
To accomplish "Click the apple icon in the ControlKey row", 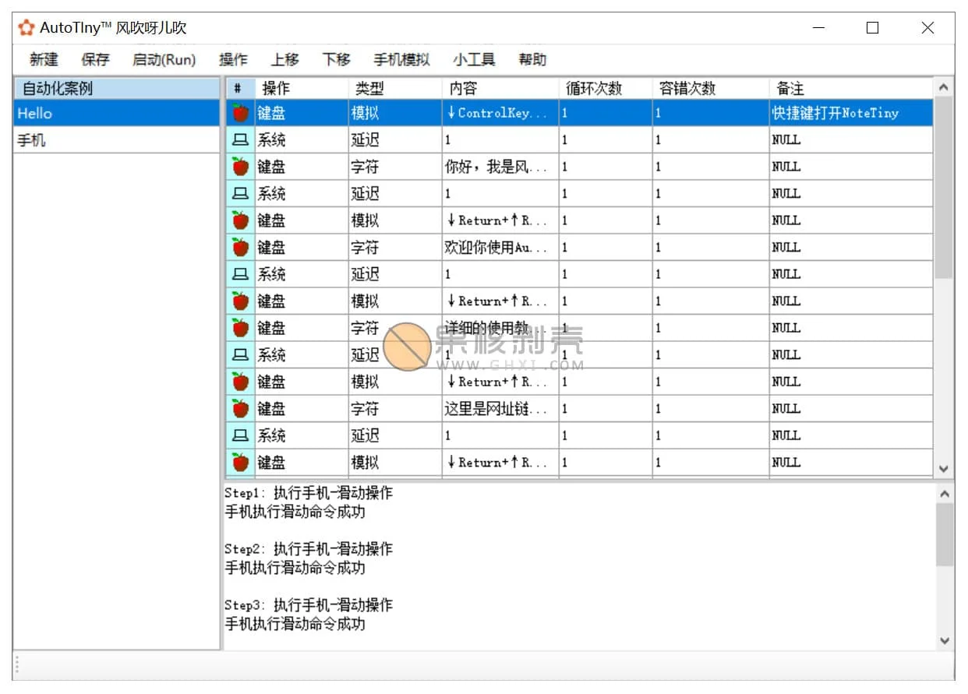I will [241, 113].
